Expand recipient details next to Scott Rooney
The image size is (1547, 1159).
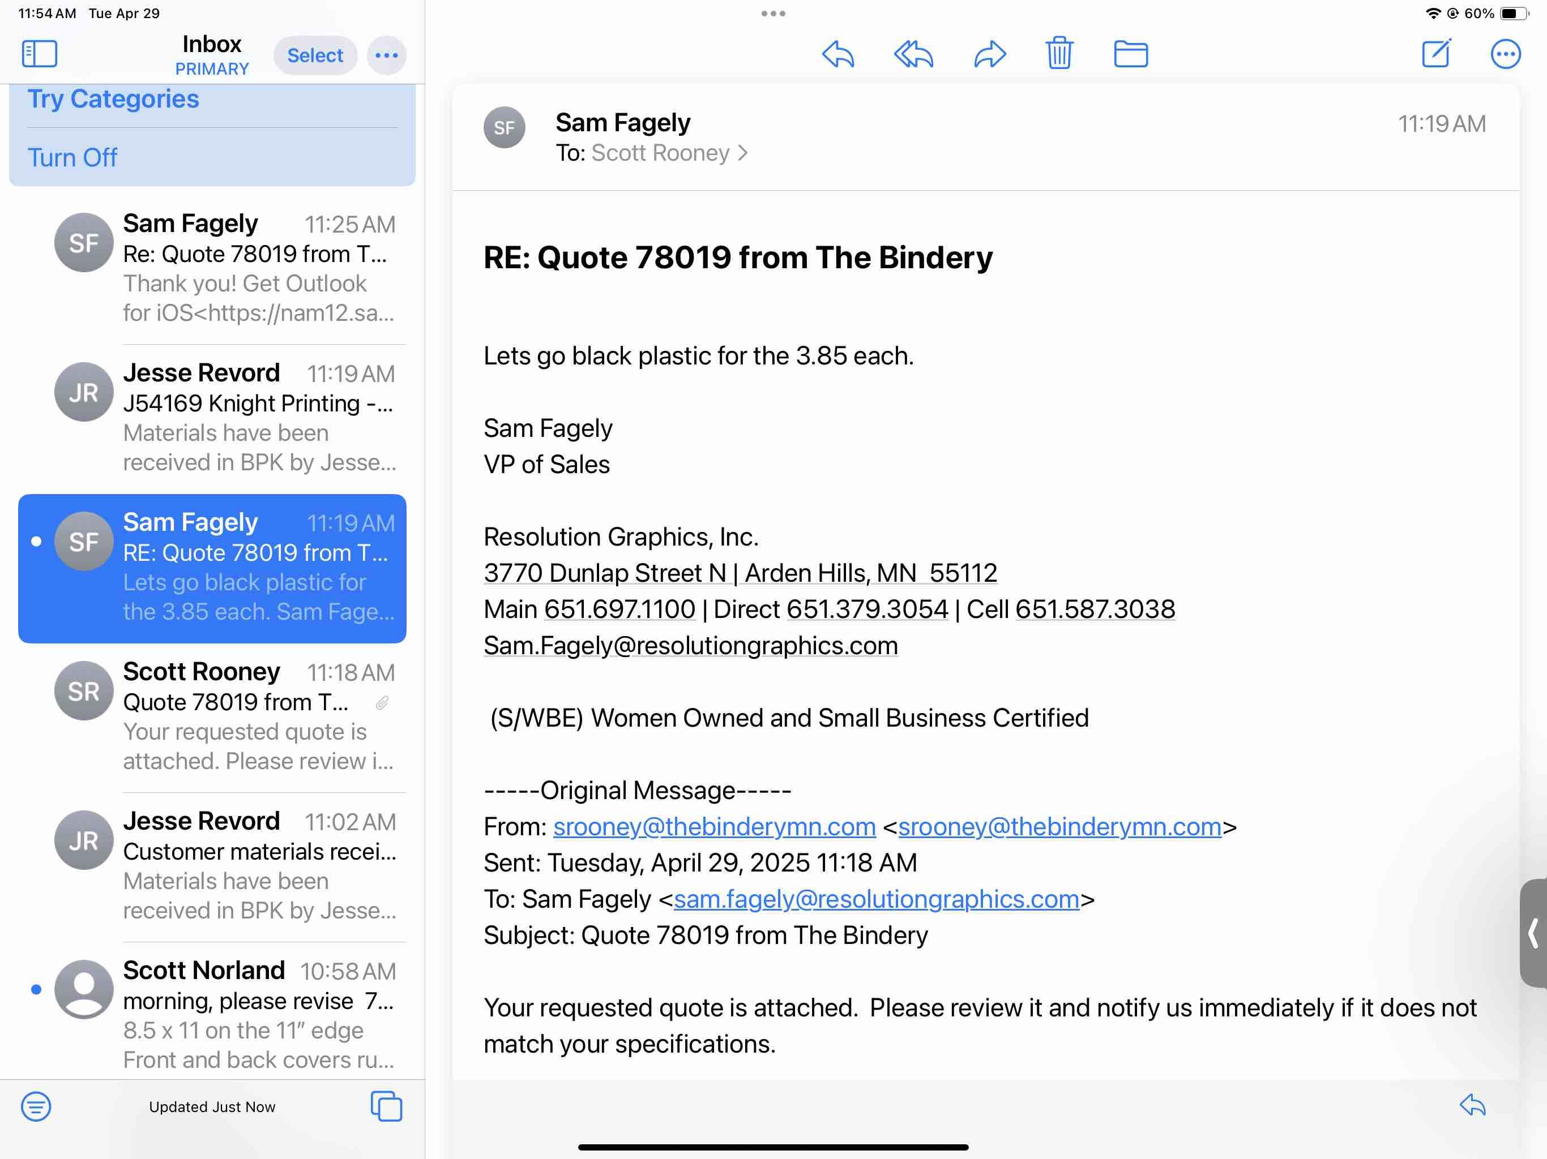(743, 152)
